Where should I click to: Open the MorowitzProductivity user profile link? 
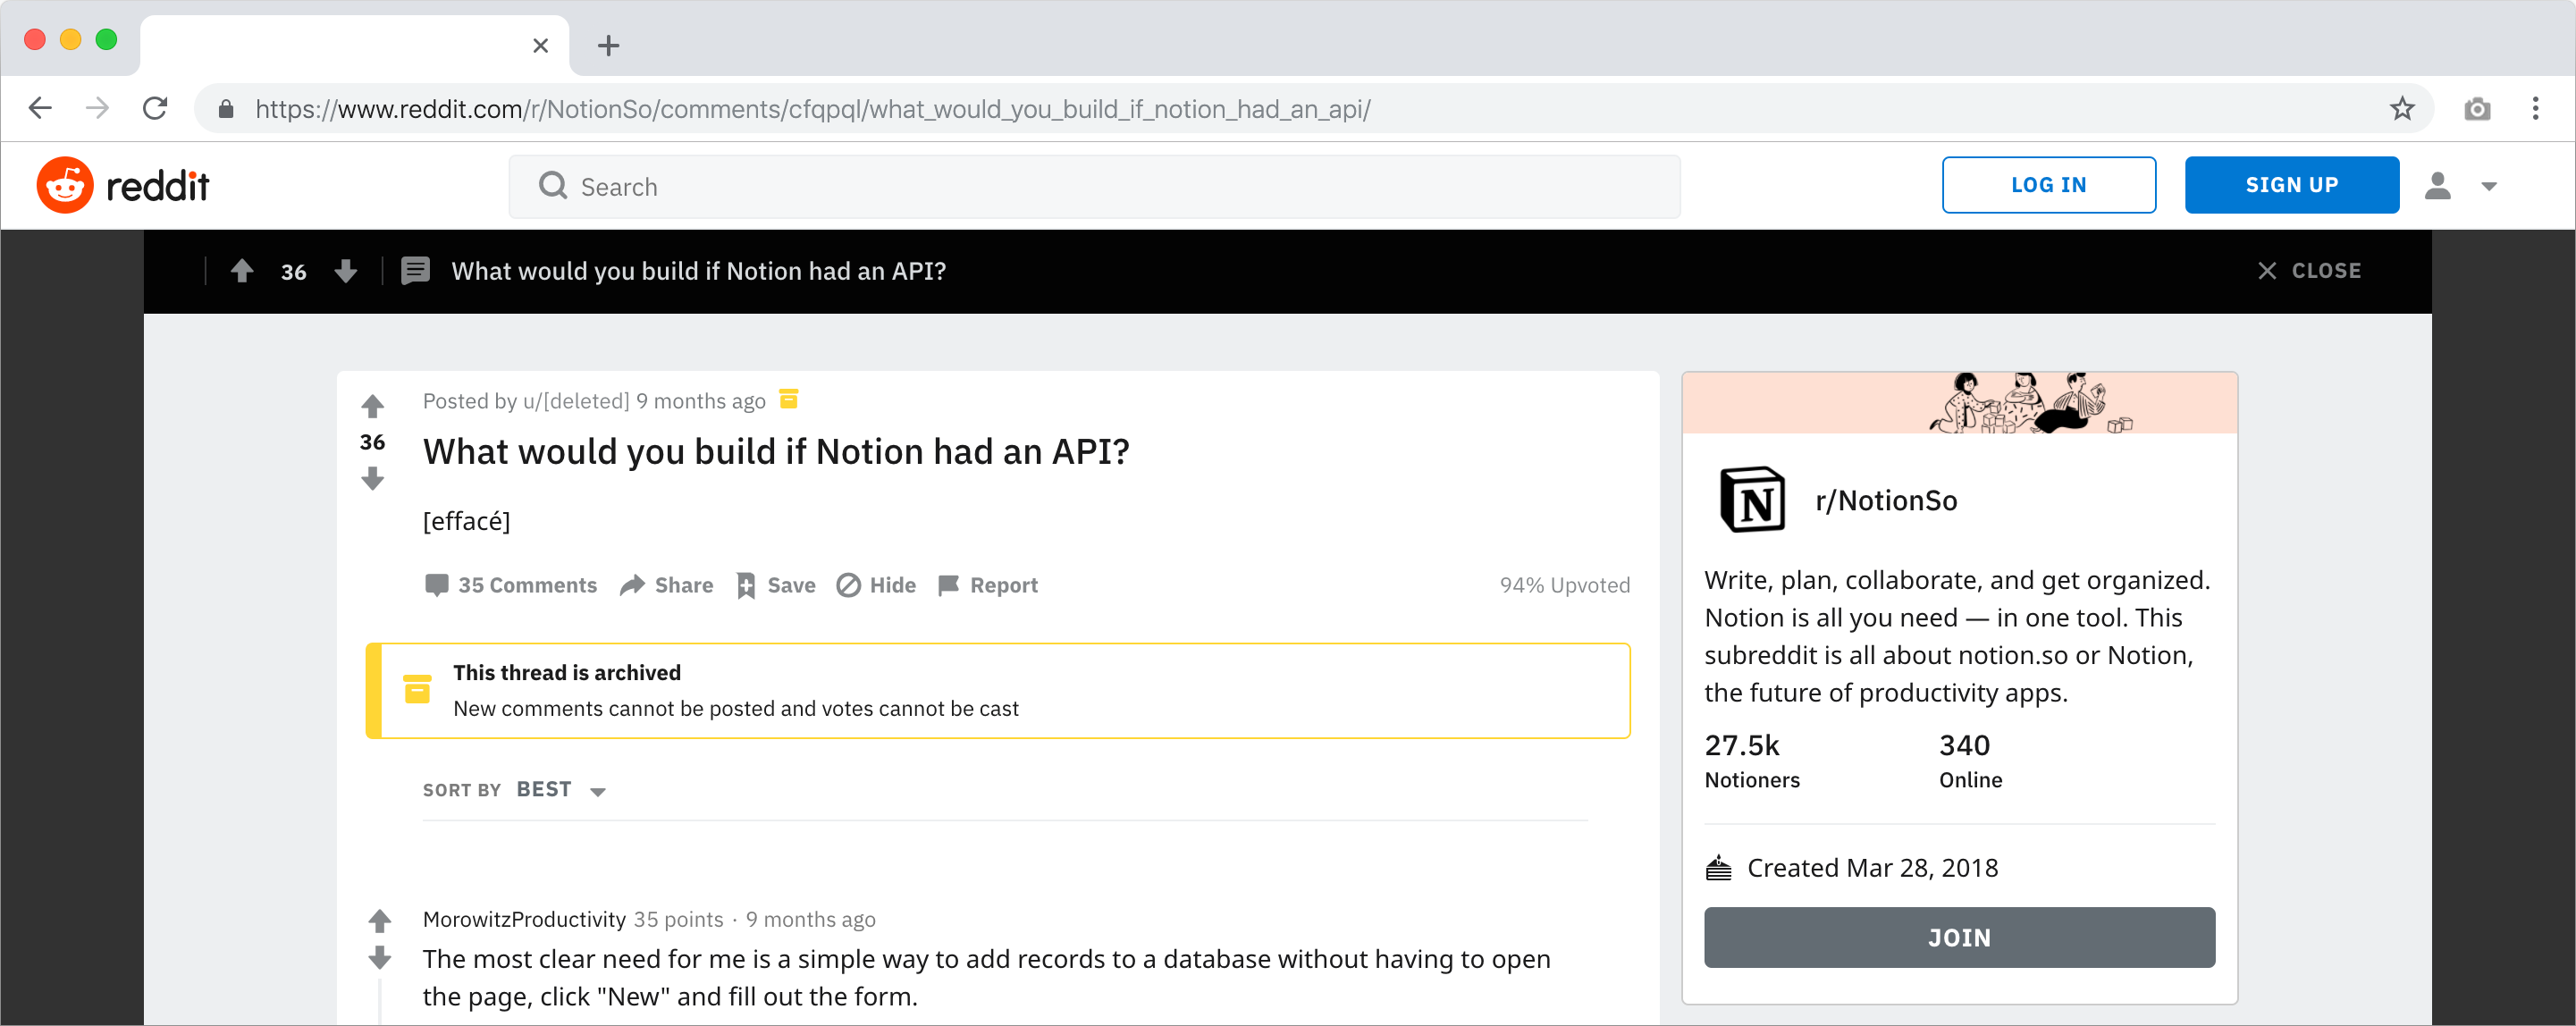coord(524,920)
